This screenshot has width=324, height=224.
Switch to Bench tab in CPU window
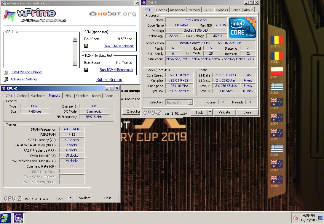[x=236, y=10]
